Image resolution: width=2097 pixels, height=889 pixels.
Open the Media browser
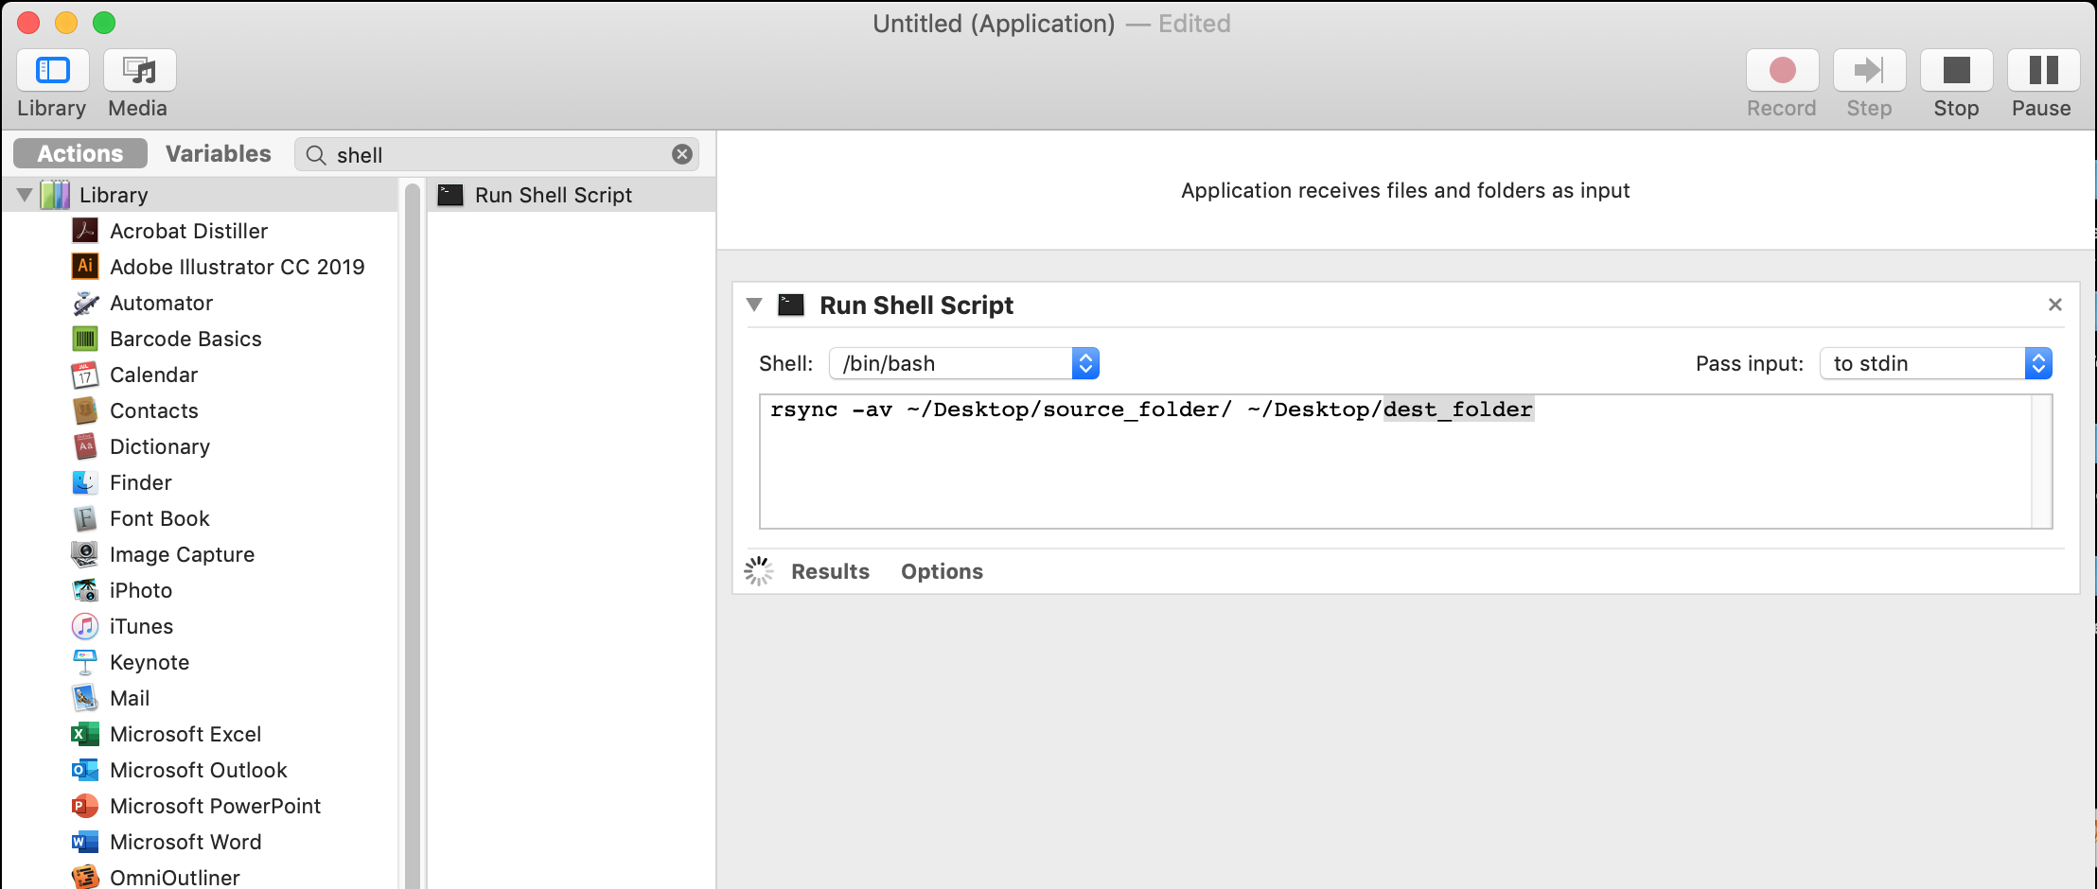pos(139,70)
